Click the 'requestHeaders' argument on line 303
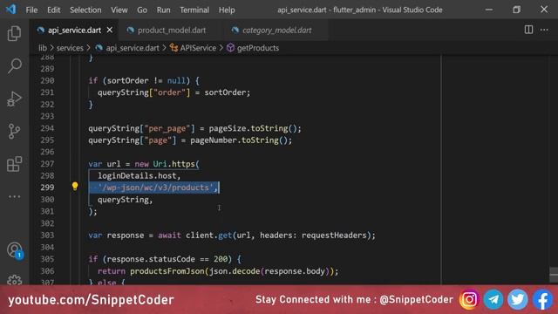 click(x=334, y=235)
